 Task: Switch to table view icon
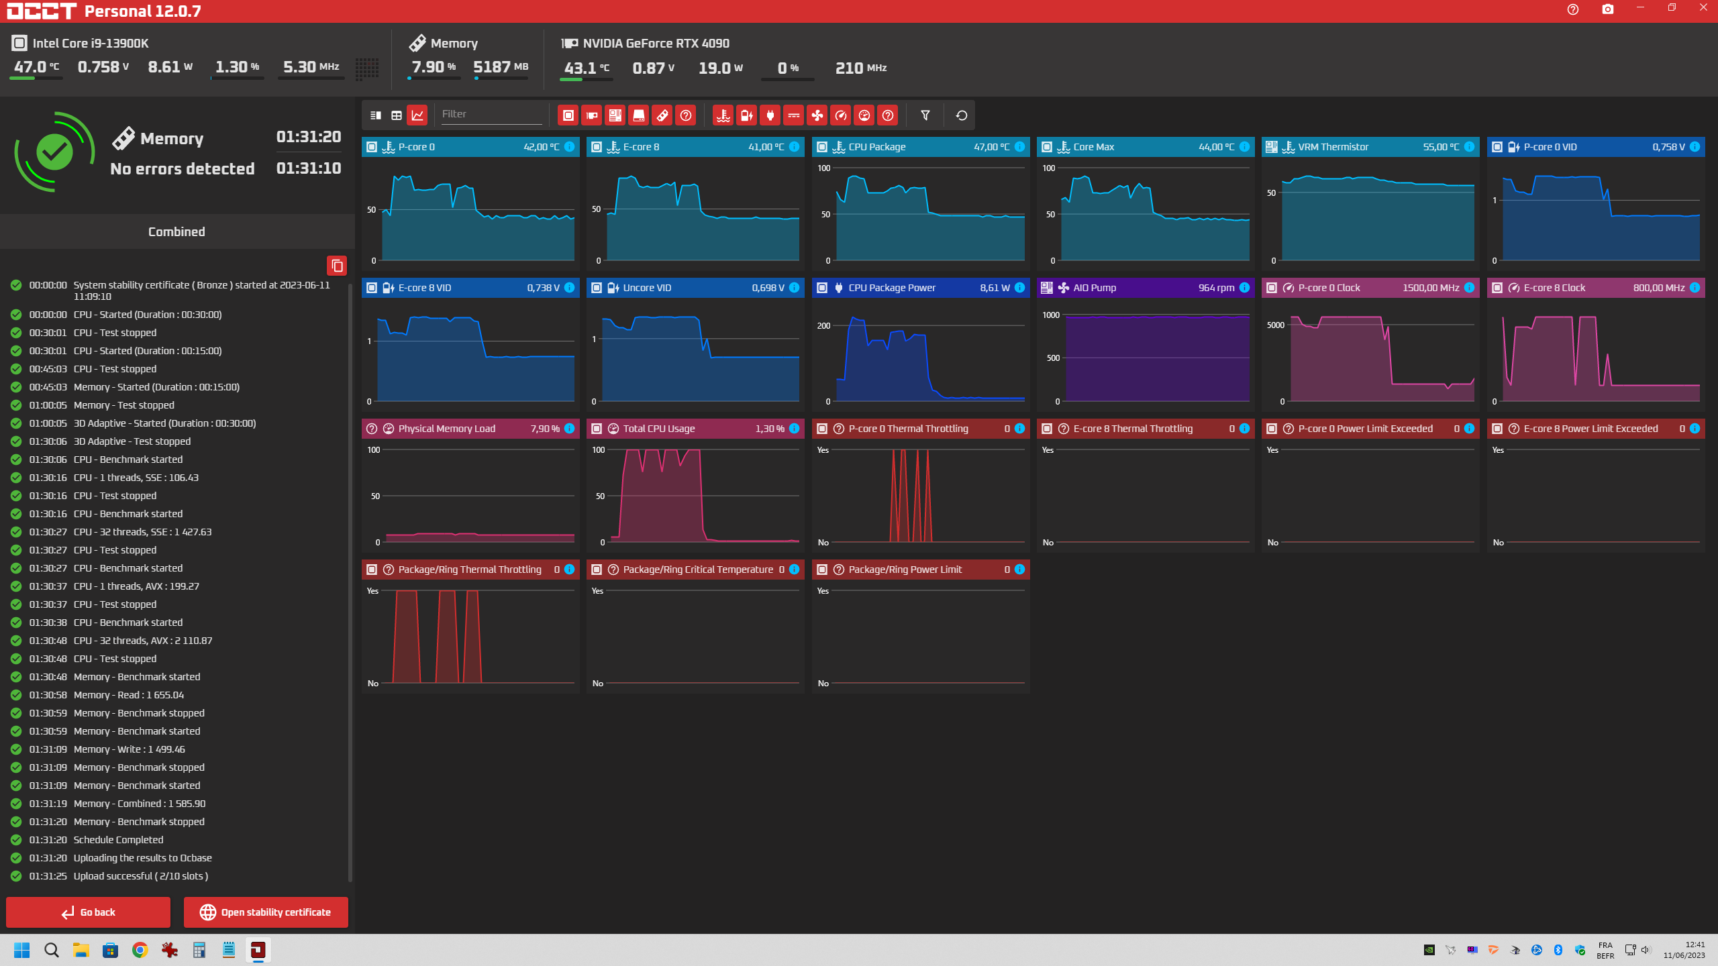pos(397,115)
